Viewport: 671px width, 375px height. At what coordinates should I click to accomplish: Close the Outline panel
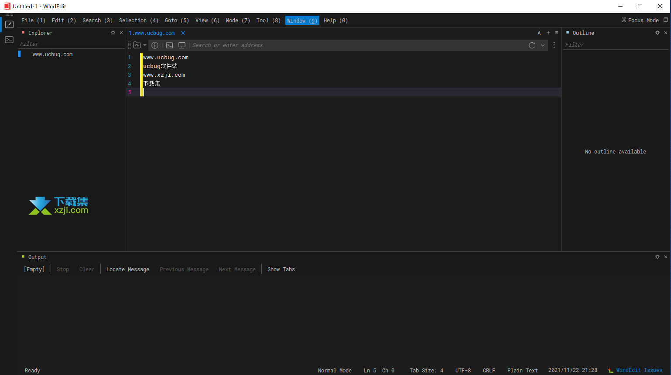pyautogui.click(x=666, y=33)
